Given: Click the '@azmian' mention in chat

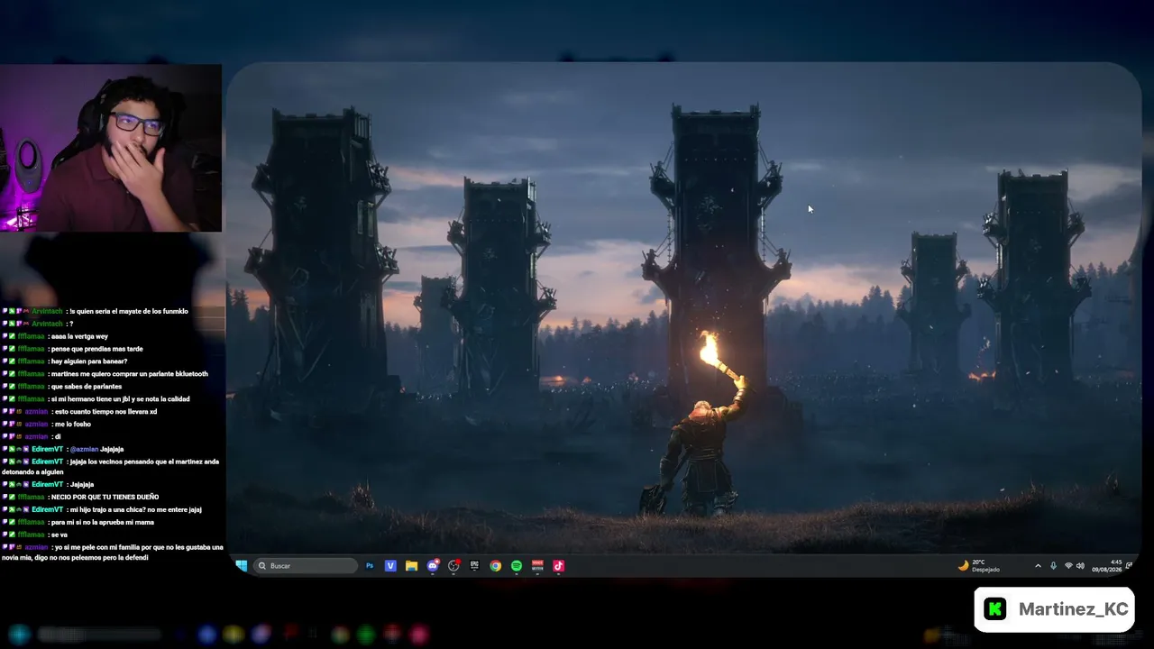Looking at the screenshot, I should 84,449.
